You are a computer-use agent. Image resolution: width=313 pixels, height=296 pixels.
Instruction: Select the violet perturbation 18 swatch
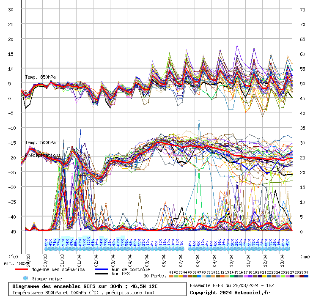coord(250,276)
